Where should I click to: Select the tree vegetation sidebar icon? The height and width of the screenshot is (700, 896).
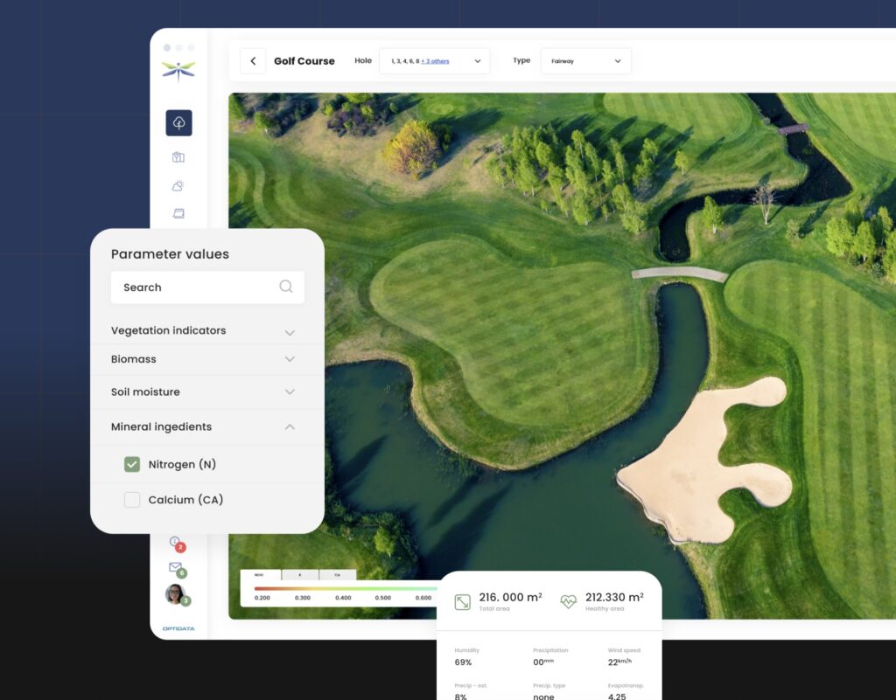pos(178,123)
